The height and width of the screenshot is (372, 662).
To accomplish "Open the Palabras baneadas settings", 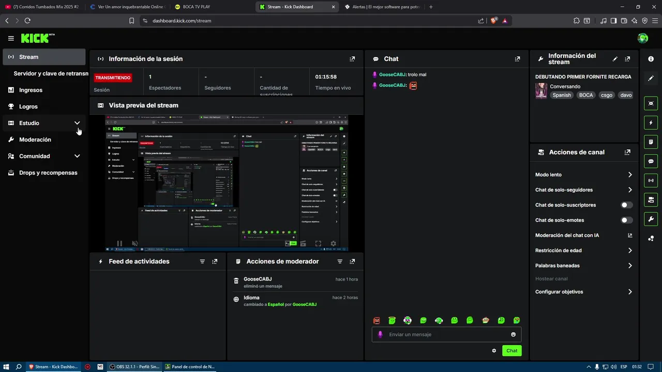I will [x=584, y=266].
